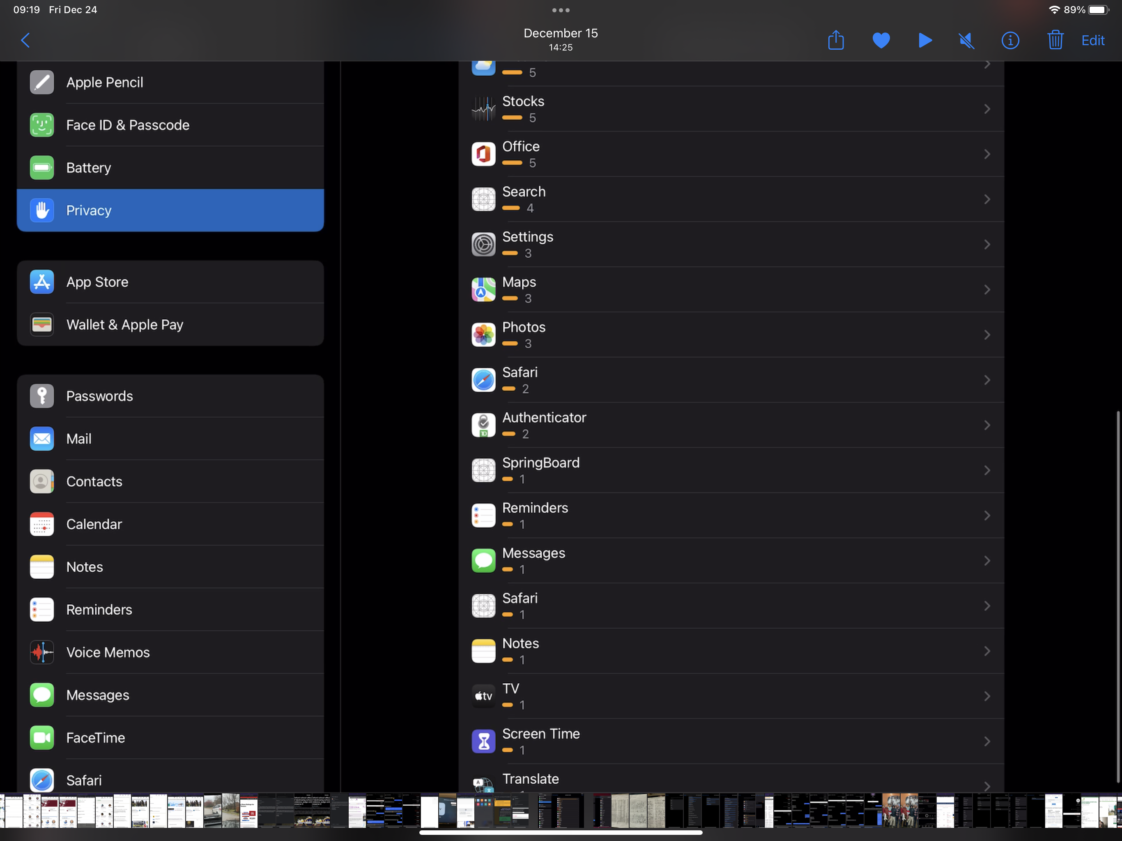The width and height of the screenshot is (1122, 841).
Task: Tap the Voice Memos icon in sidebar
Action: pyautogui.click(x=41, y=652)
